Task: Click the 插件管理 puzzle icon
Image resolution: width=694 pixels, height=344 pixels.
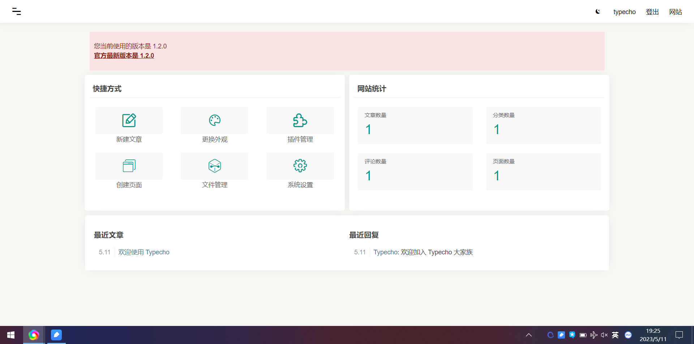Action: (x=300, y=120)
